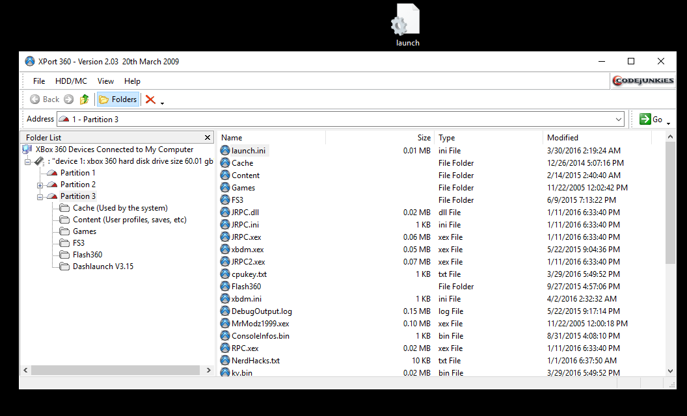Screen dimensions: 687x416
Task: Click the JRPC.dll file icon
Action: 224,212
